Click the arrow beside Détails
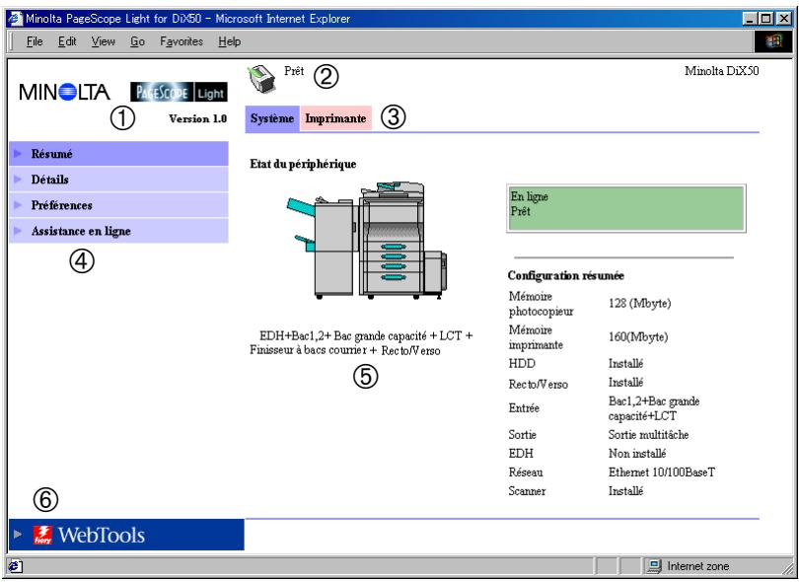Image resolution: width=799 pixels, height=582 pixels. click(18, 180)
